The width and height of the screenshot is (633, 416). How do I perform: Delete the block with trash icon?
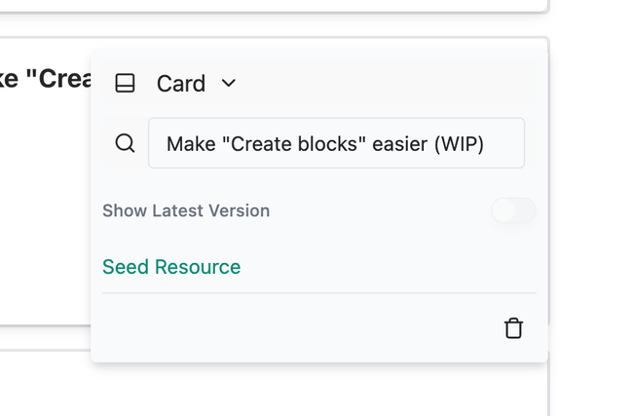click(513, 328)
